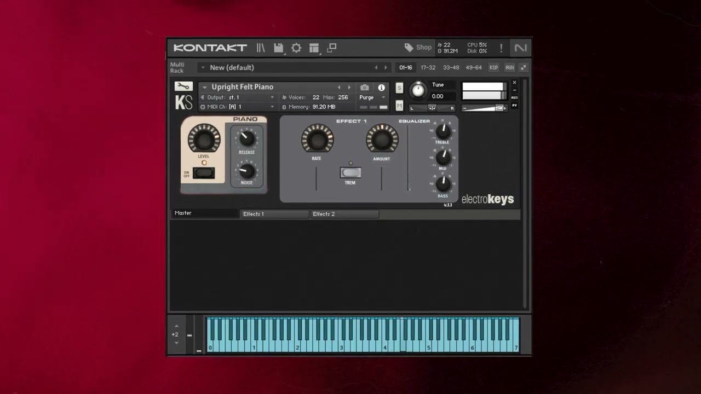The width and height of the screenshot is (701, 394).
Task: Select the 17-32 rack page
Action: point(428,68)
